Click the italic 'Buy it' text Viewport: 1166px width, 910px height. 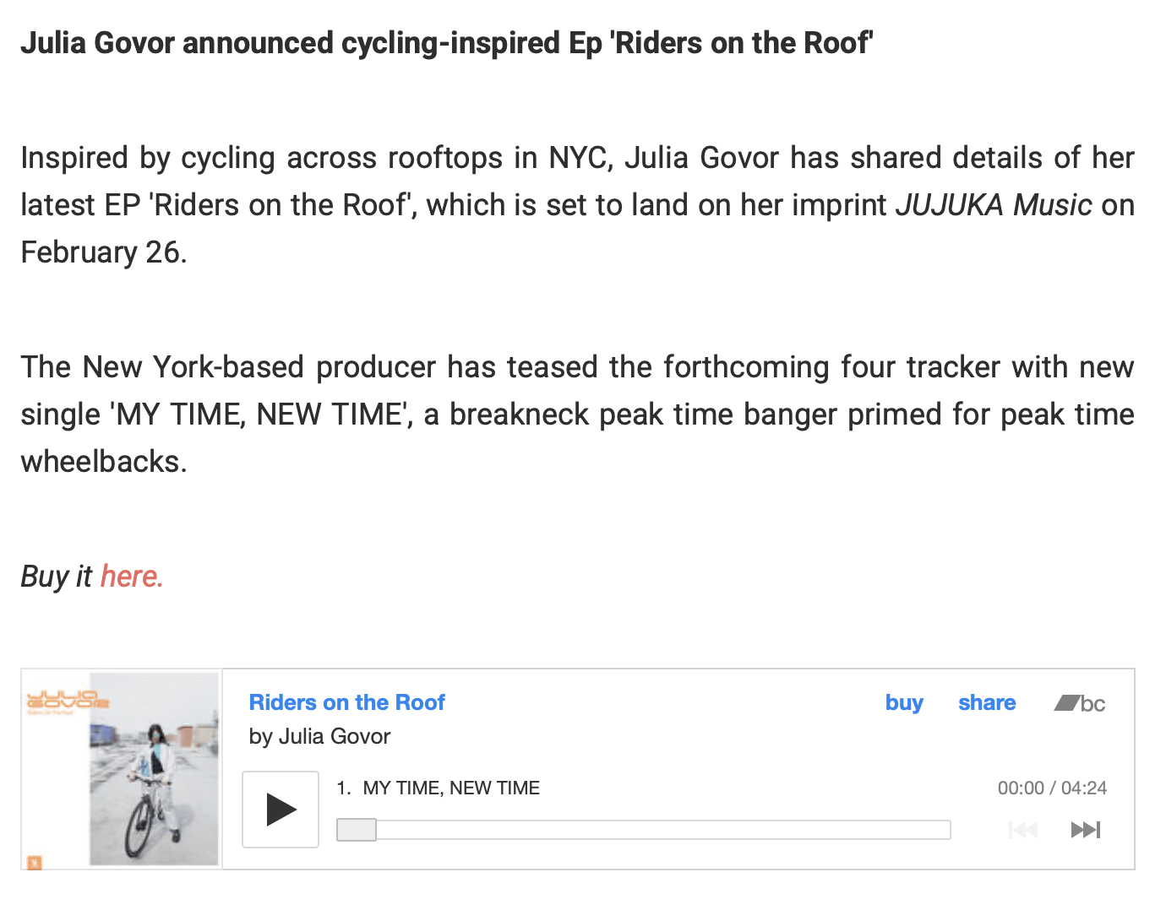coord(56,577)
